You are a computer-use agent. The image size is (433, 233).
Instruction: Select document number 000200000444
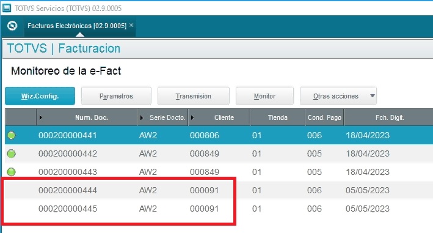point(68,190)
